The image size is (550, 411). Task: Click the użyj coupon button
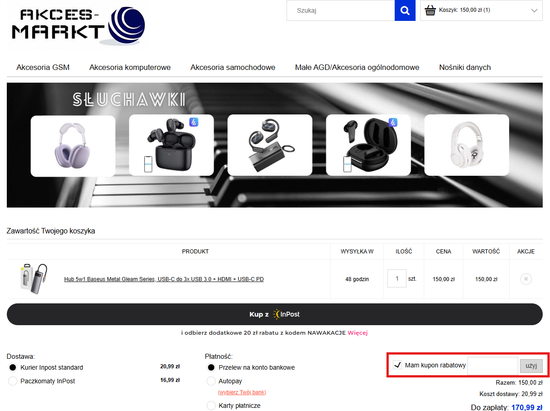point(531,366)
